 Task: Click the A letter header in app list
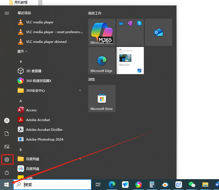[x=21, y=101]
